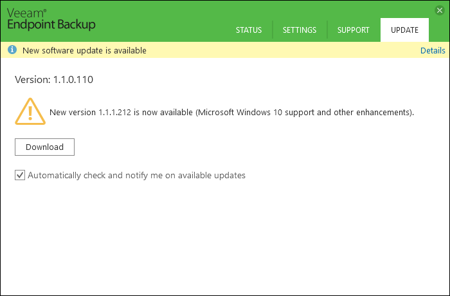450x296 pixels.
Task: Select the UPDATE tab
Action: pos(404,30)
